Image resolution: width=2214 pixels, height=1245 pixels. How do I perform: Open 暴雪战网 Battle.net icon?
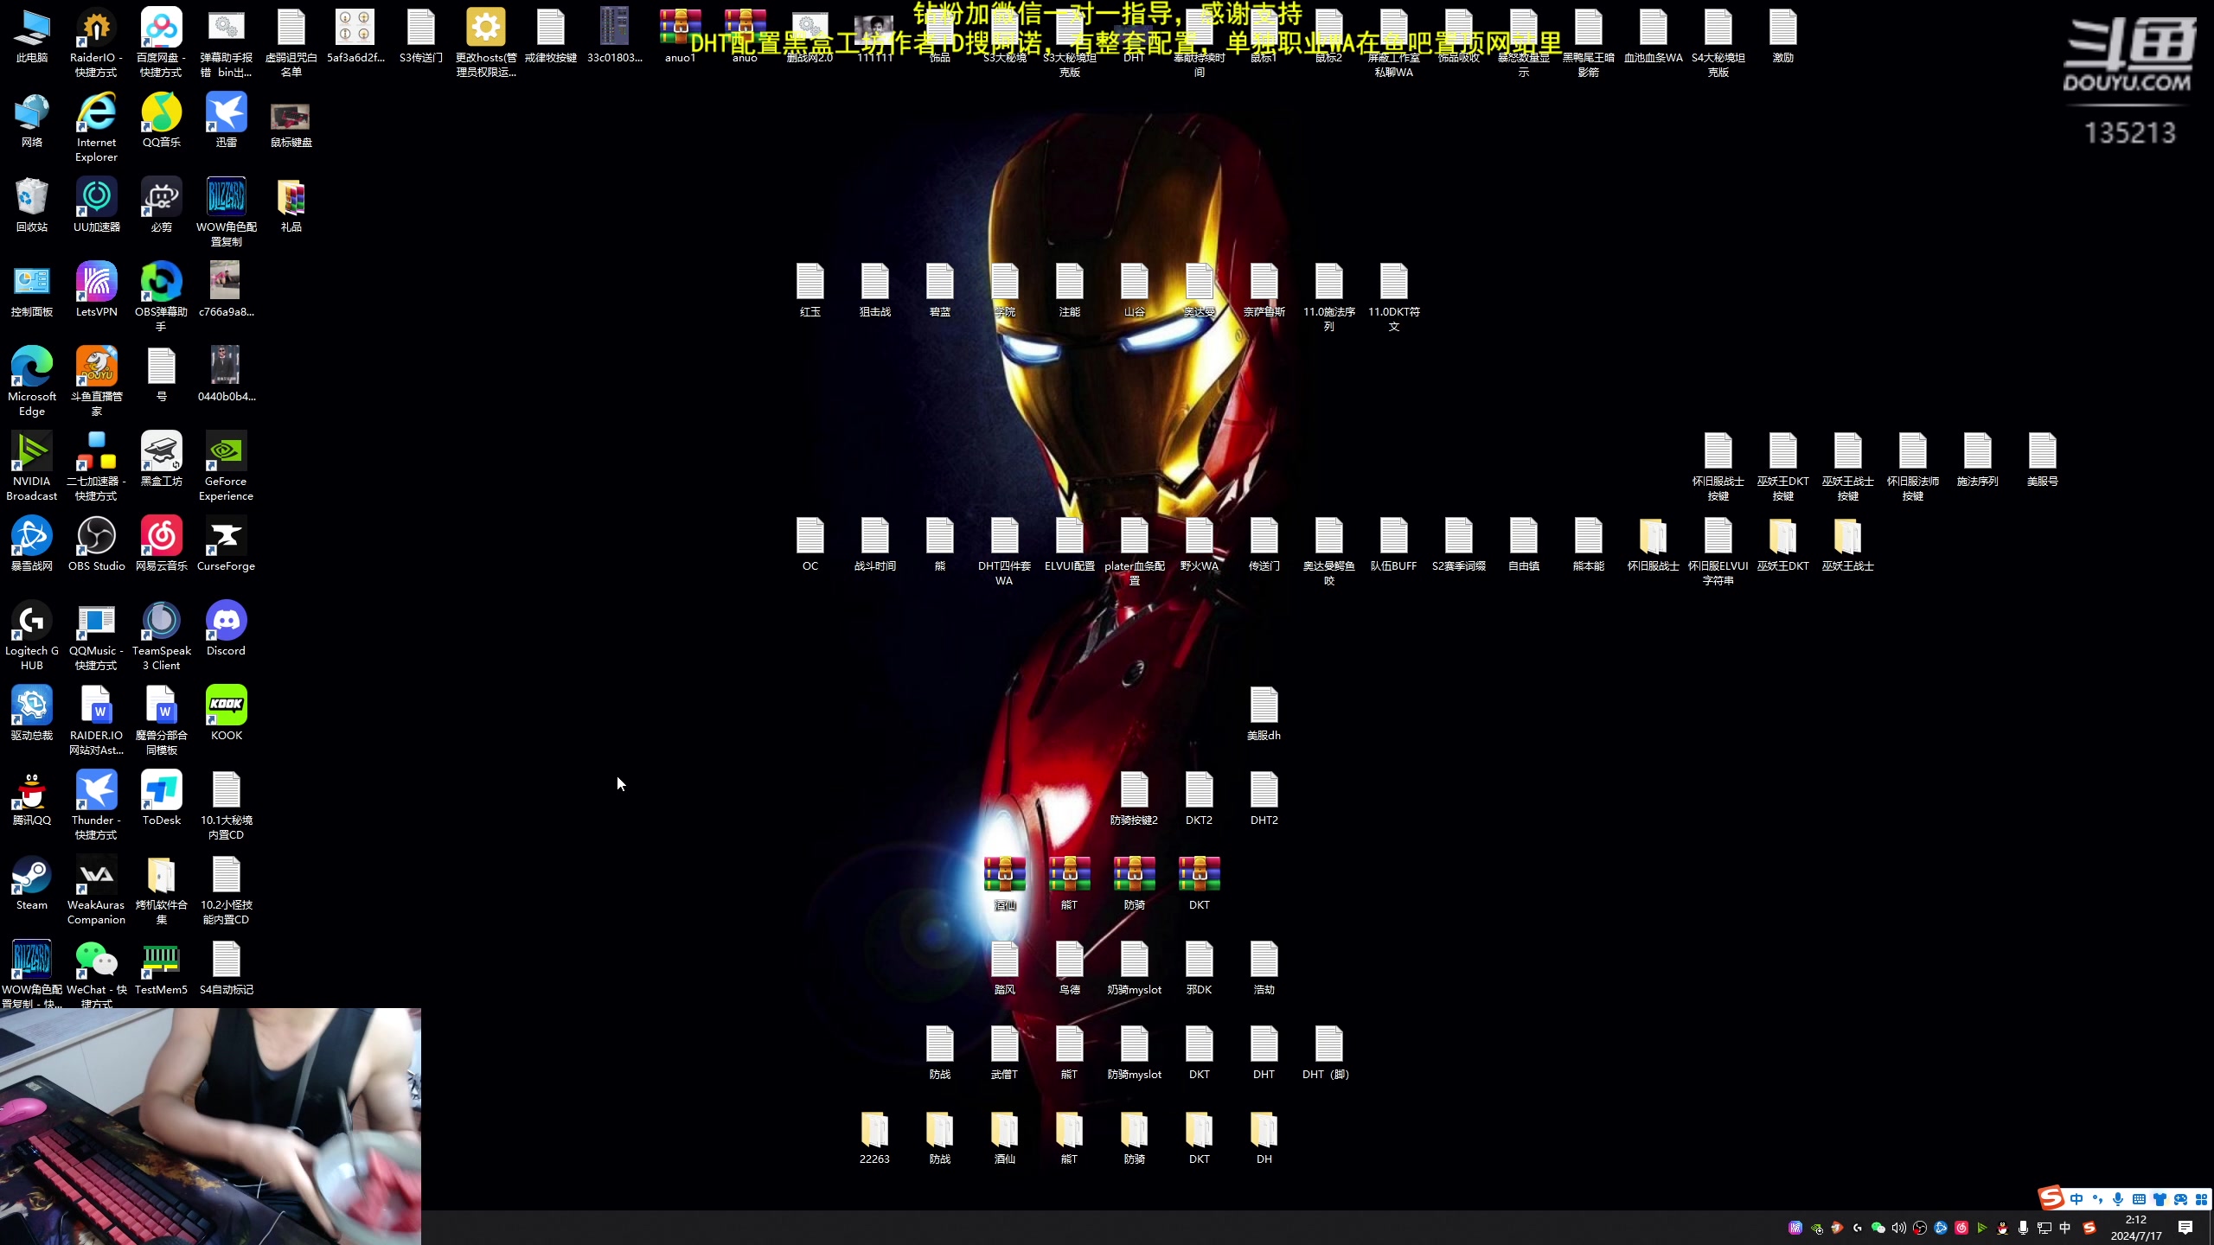32,545
